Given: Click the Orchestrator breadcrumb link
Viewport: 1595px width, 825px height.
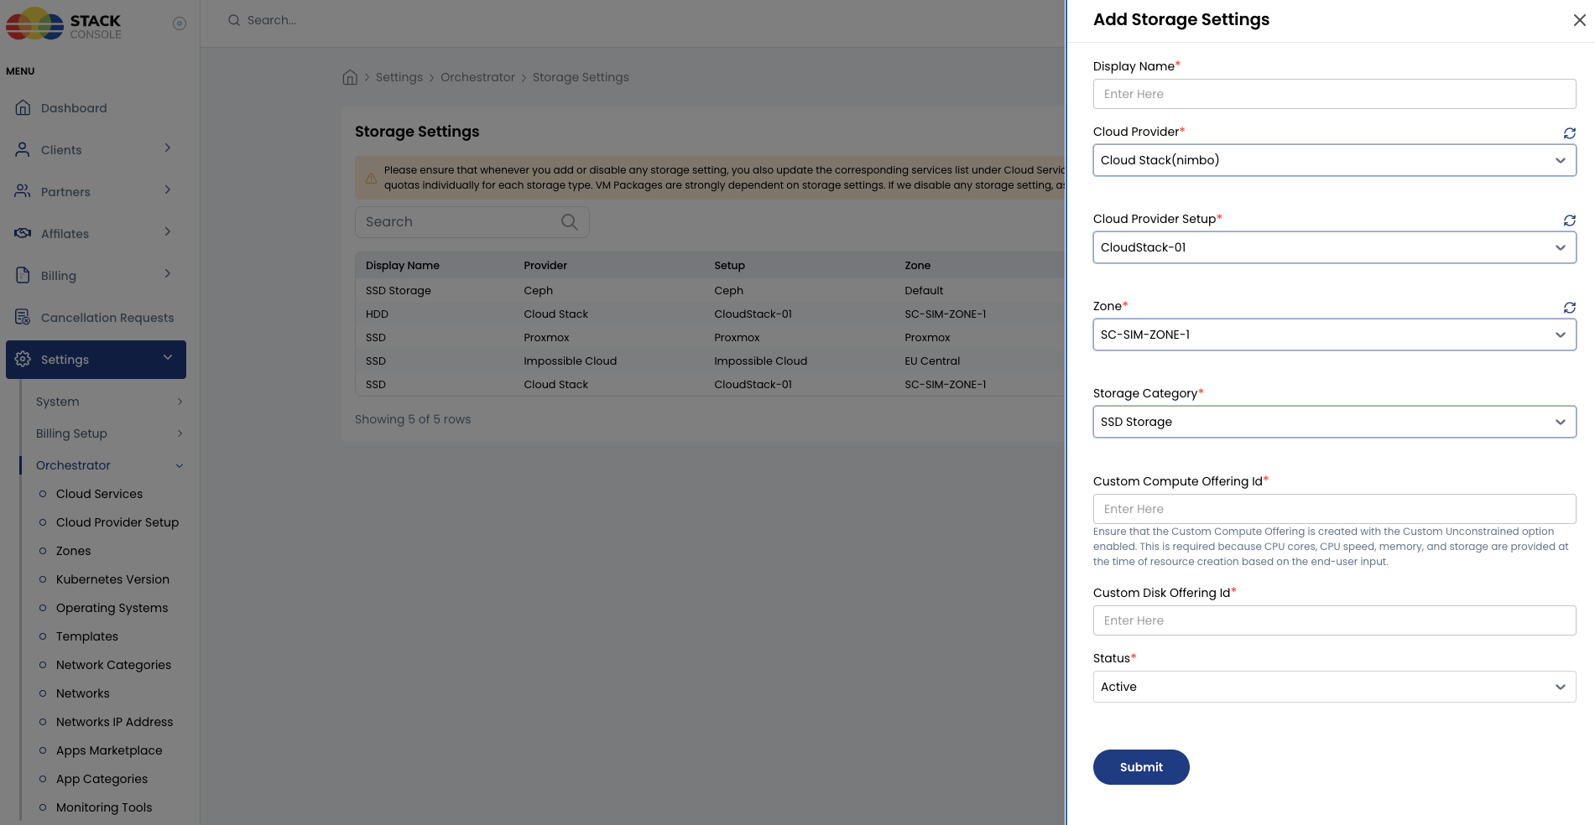Looking at the screenshot, I should click(x=477, y=77).
